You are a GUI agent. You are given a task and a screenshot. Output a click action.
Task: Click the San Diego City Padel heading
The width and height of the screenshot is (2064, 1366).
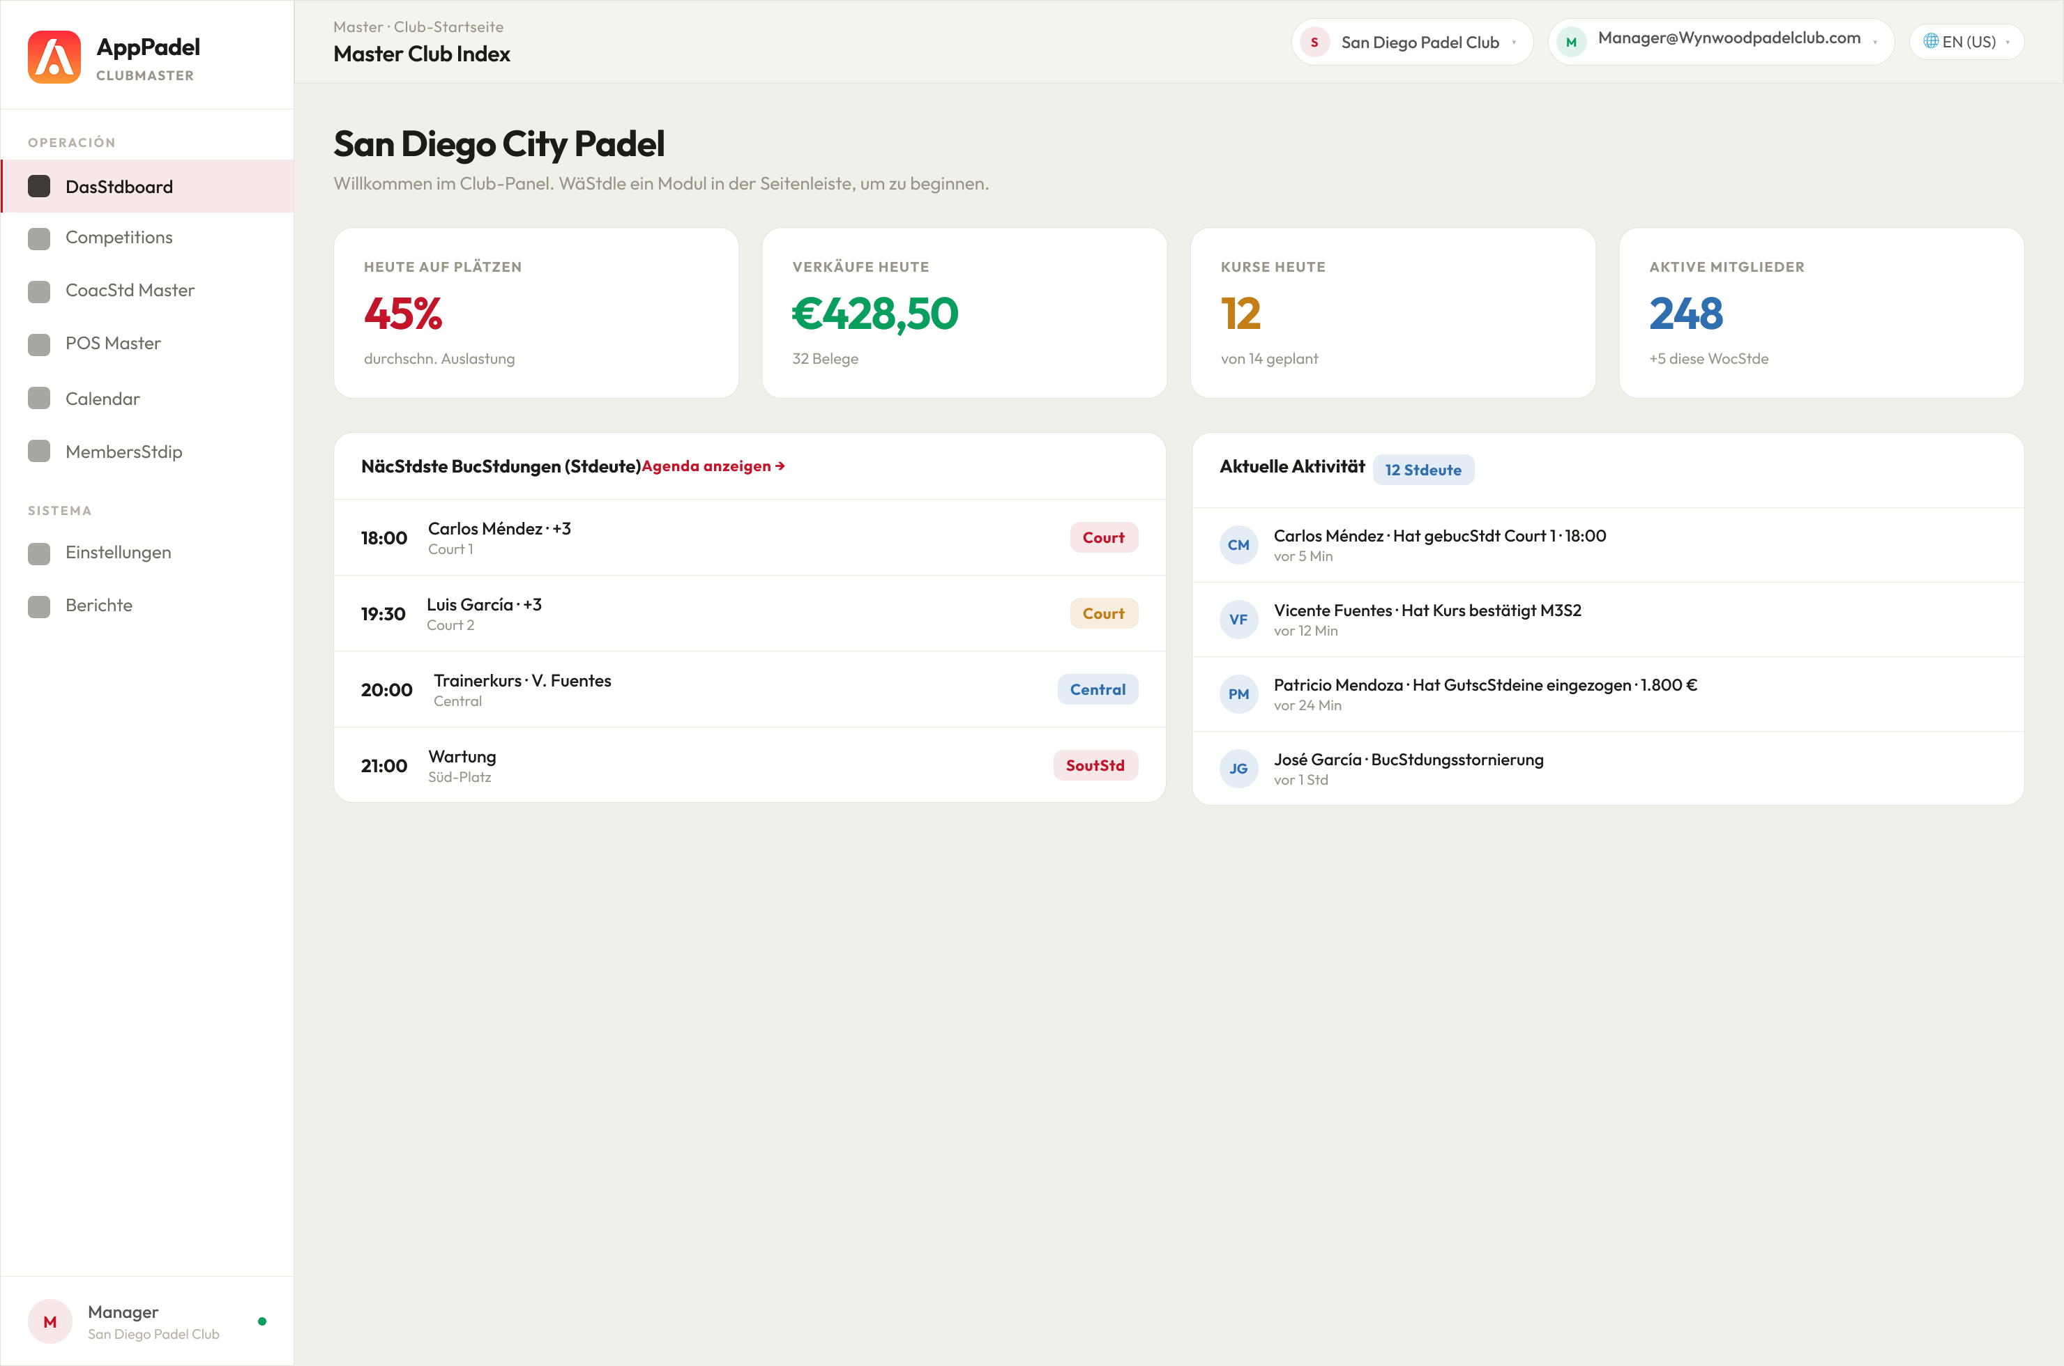click(499, 144)
